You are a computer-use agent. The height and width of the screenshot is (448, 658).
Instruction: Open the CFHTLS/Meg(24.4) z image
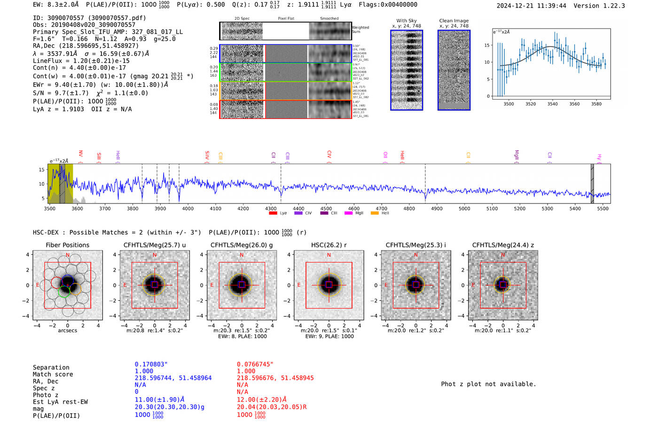tap(503, 285)
